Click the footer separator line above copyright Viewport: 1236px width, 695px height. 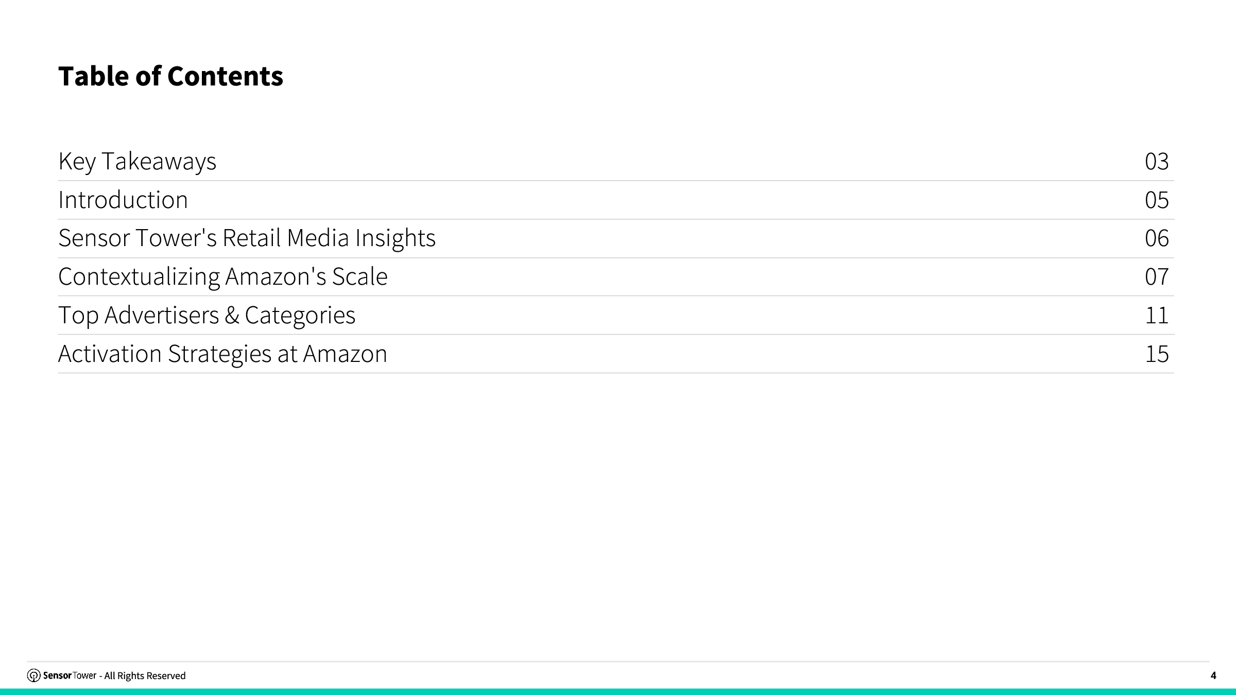point(618,662)
